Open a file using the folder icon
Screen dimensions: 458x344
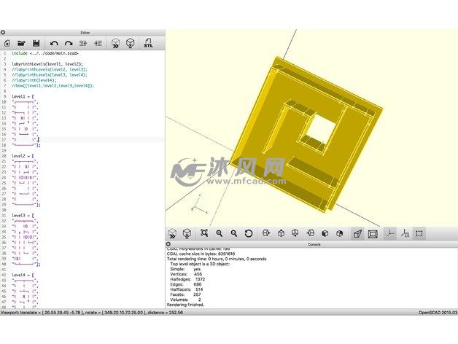pyautogui.click(x=22, y=43)
